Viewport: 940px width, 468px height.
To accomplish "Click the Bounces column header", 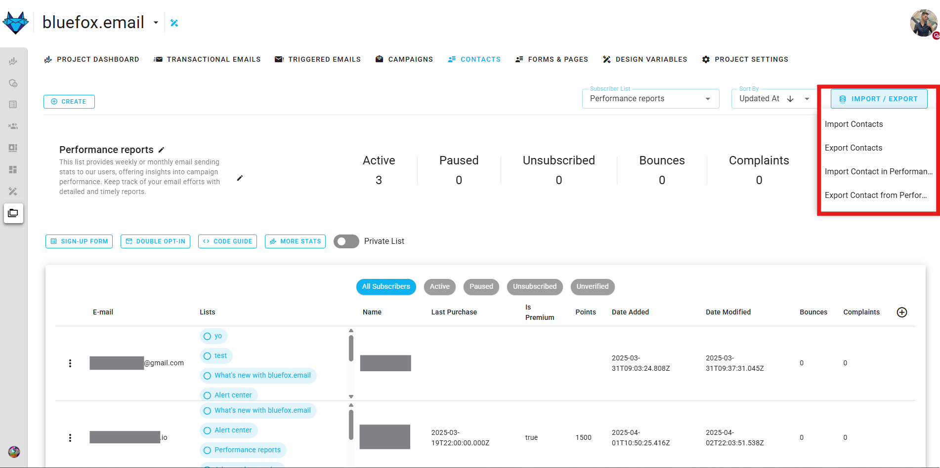I will (813, 312).
